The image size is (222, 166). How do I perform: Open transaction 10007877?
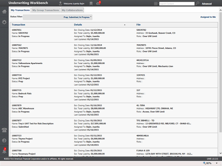[17, 121]
